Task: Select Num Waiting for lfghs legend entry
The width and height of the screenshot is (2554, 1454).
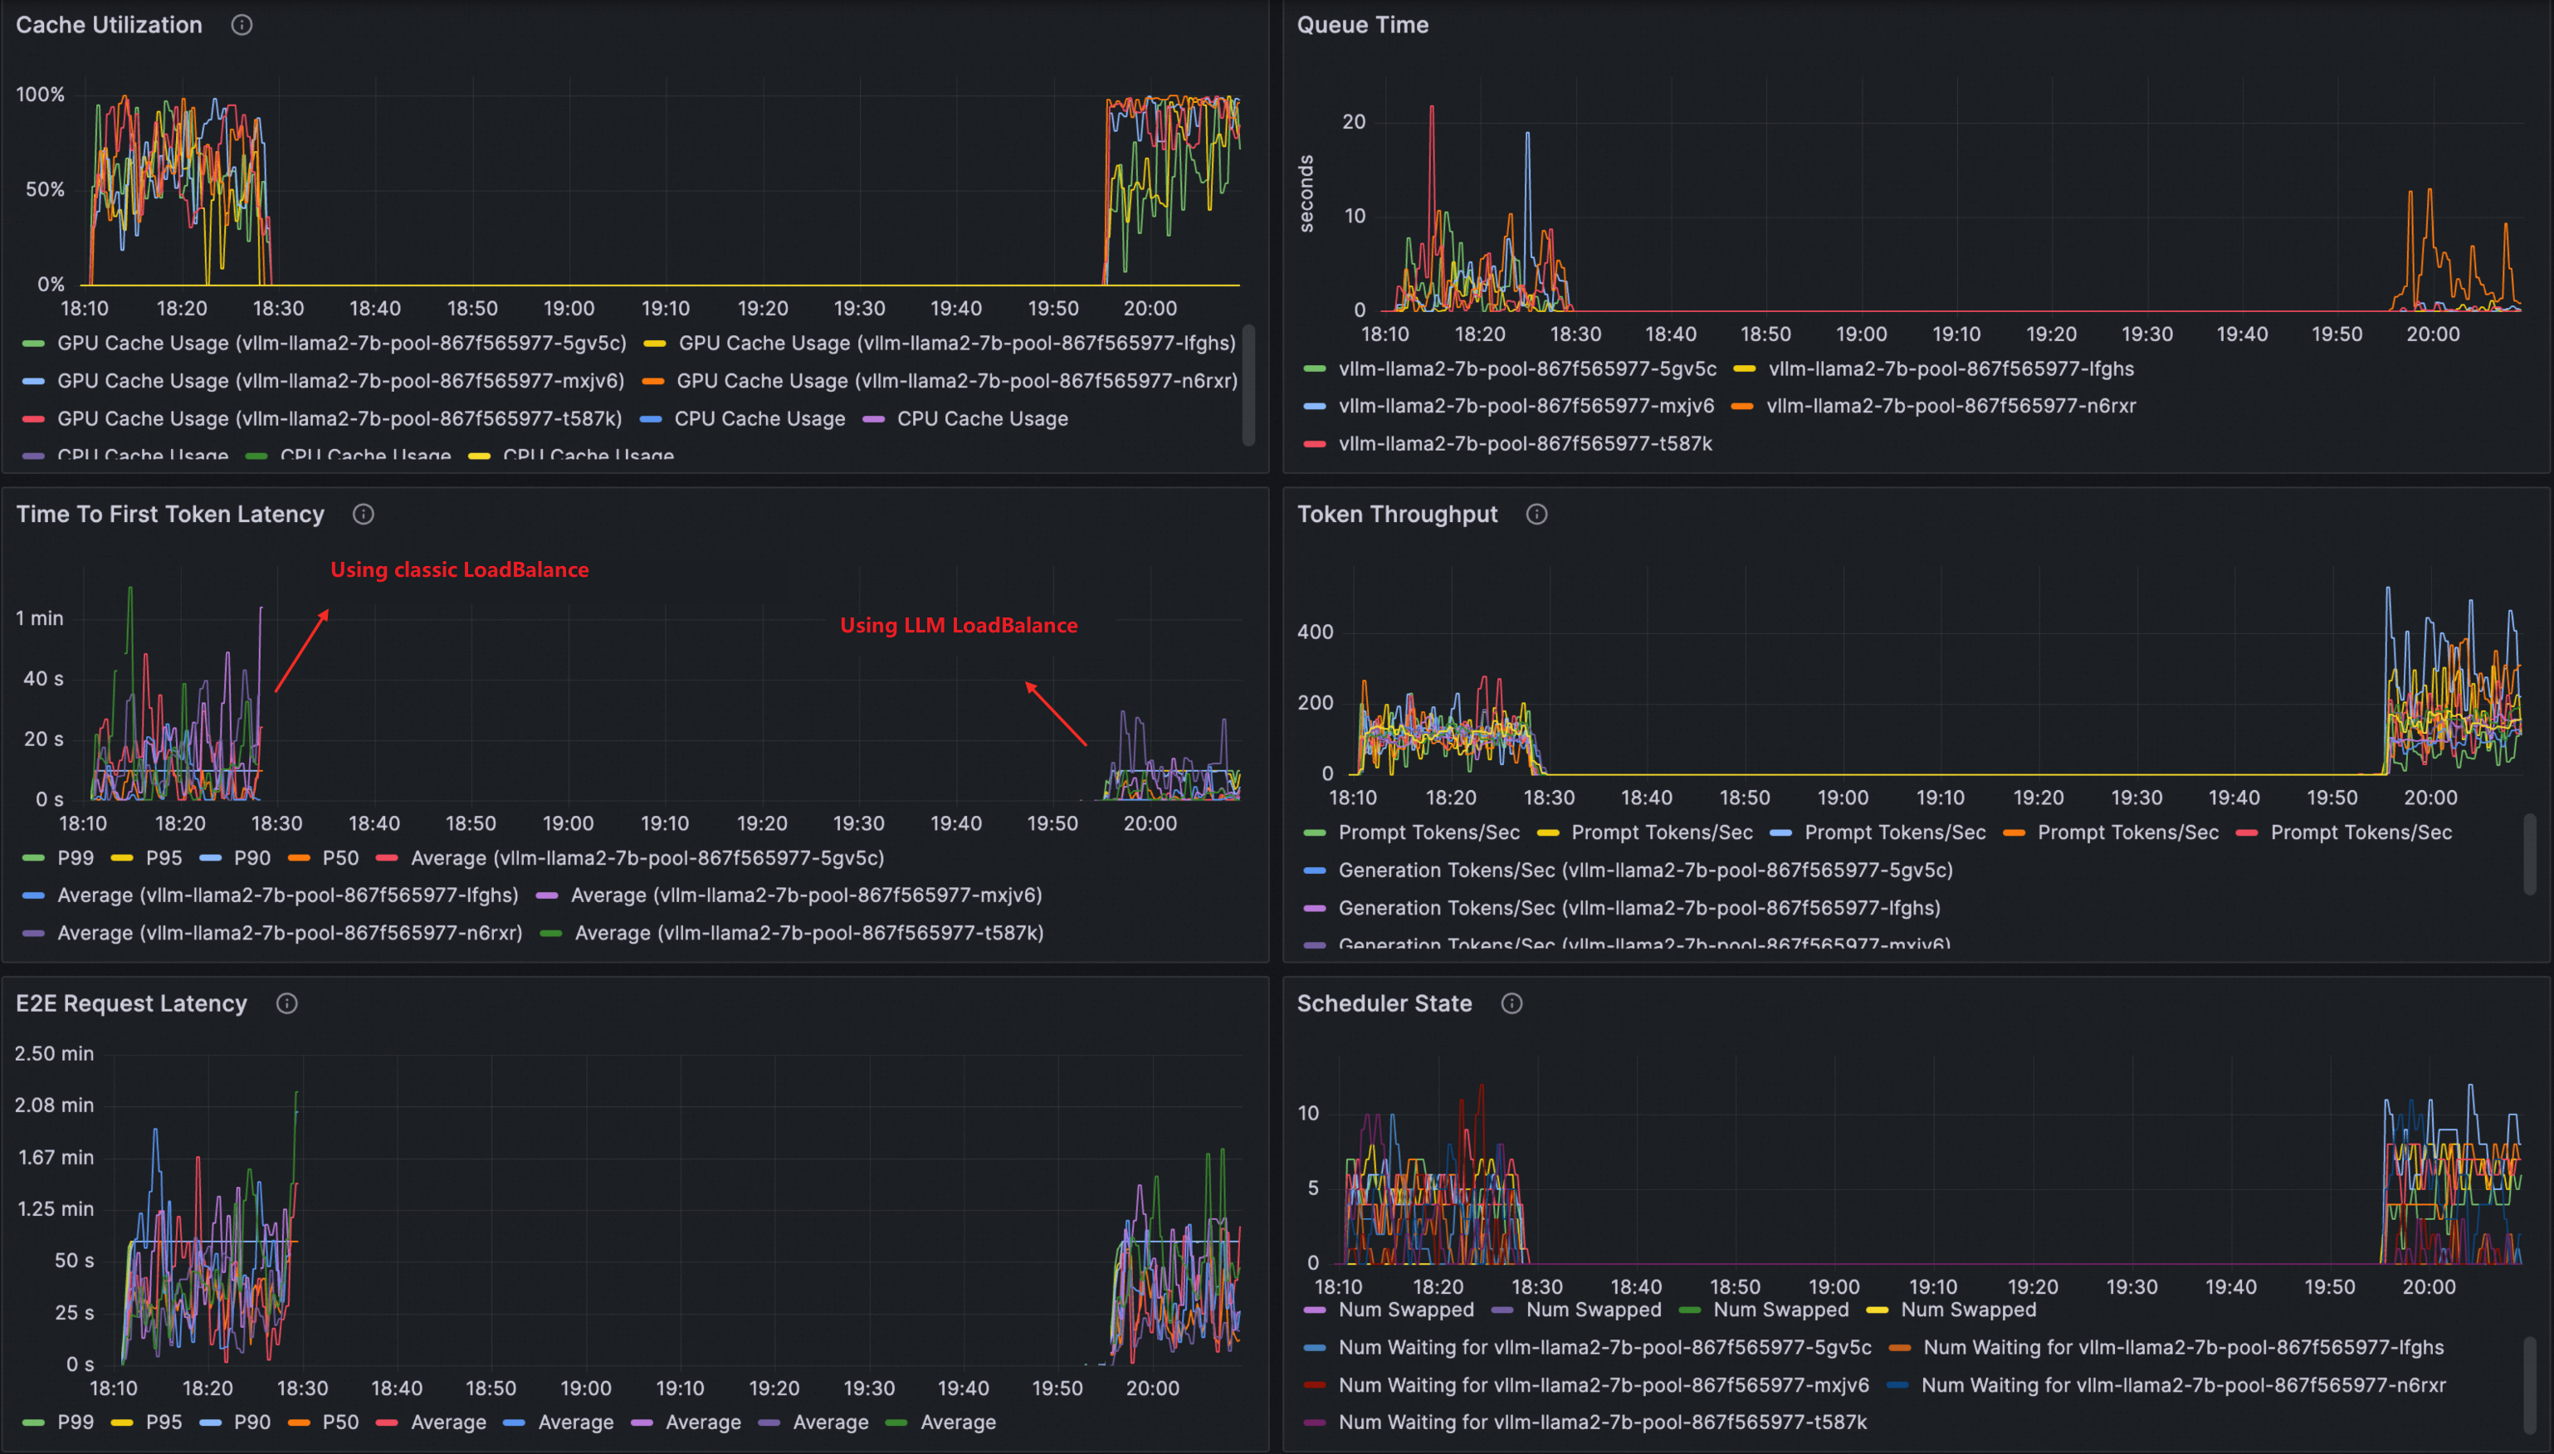Action: pos(2183,1347)
